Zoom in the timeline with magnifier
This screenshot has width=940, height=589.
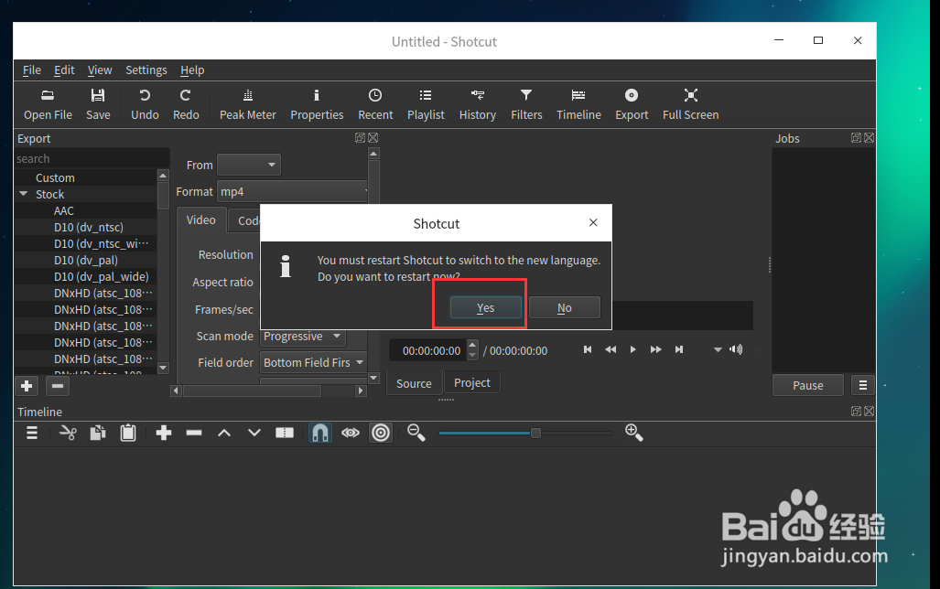point(633,433)
